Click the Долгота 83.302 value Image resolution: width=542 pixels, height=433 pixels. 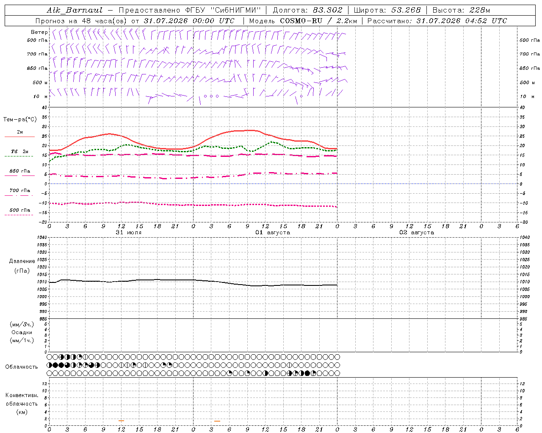pos(328,10)
